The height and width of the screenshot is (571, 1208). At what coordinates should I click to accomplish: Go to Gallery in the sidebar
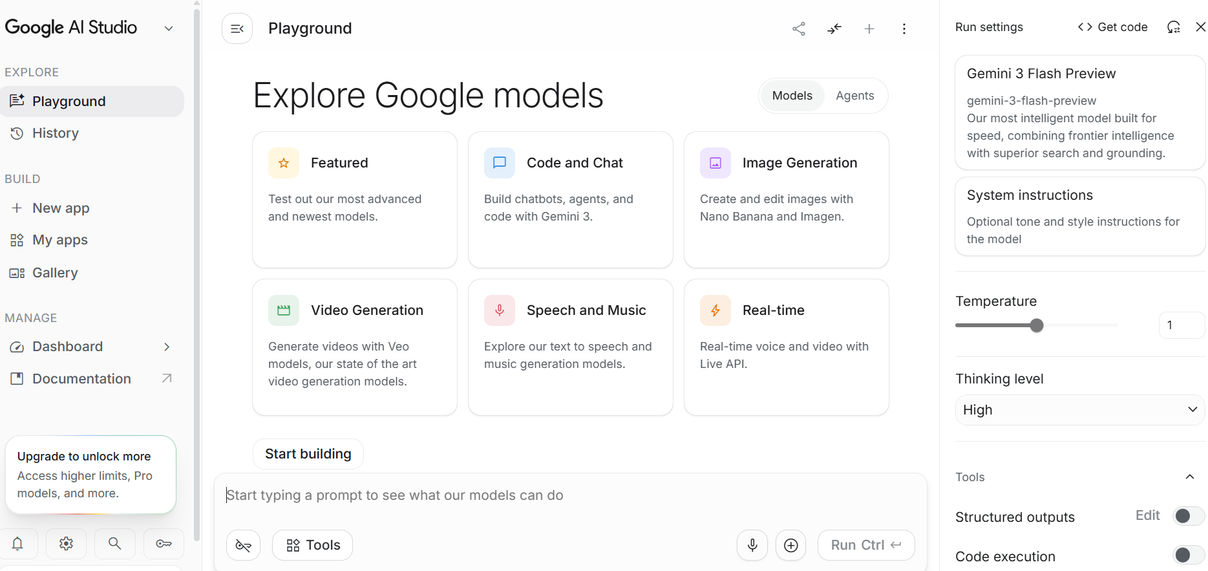pyautogui.click(x=92, y=273)
